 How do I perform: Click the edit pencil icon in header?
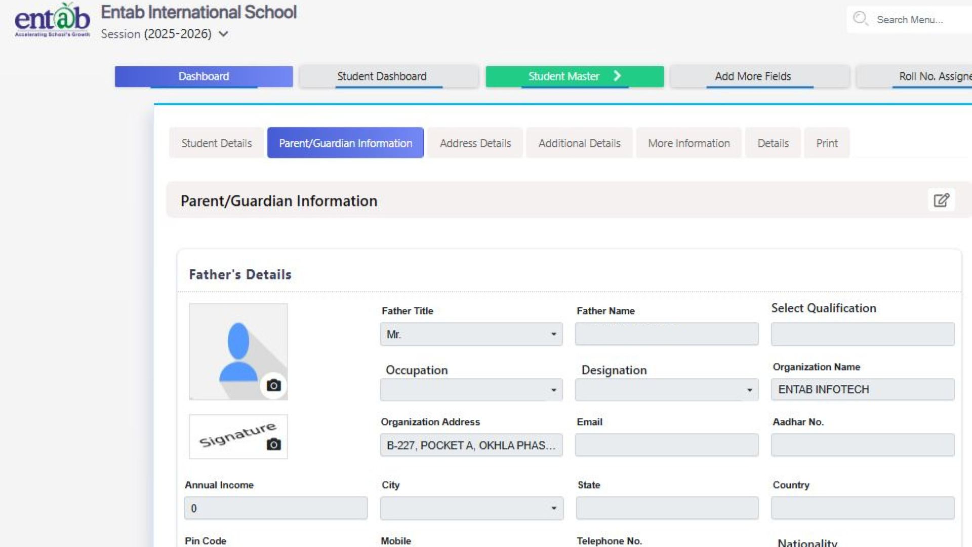coord(941,200)
